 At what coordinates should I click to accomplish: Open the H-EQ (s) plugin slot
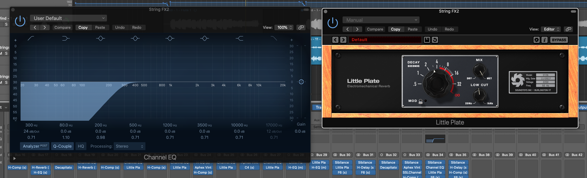pyautogui.click(x=40, y=172)
